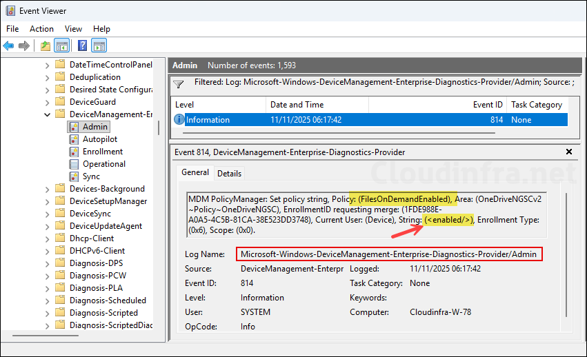Collapse the DeviceManagement-Enterprise node
587x357 pixels.
click(x=47, y=114)
